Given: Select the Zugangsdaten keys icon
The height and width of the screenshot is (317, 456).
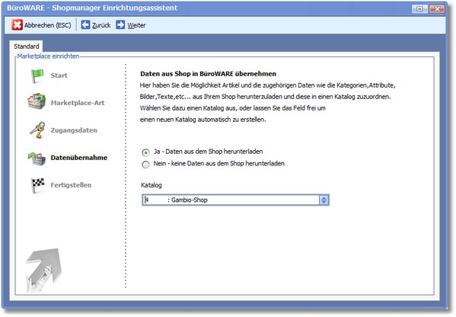Looking at the screenshot, I should click(38, 130).
